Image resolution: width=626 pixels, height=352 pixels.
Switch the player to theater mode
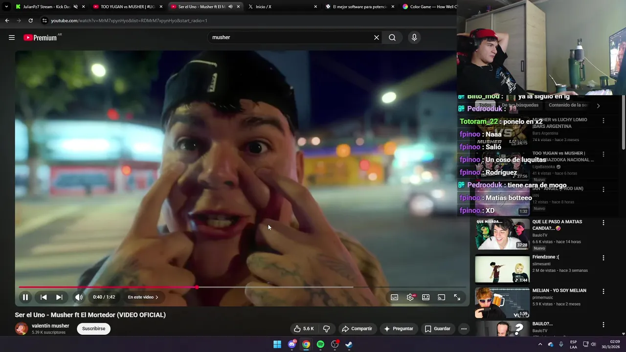(426, 297)
